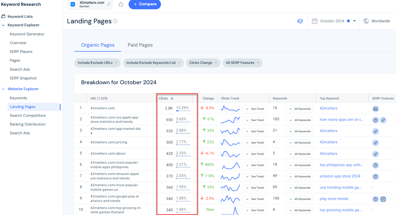Click the 2.88% share bar for app-market-data
The height and width of the screenshot is (215, 396).
click(x=183, y=133)
